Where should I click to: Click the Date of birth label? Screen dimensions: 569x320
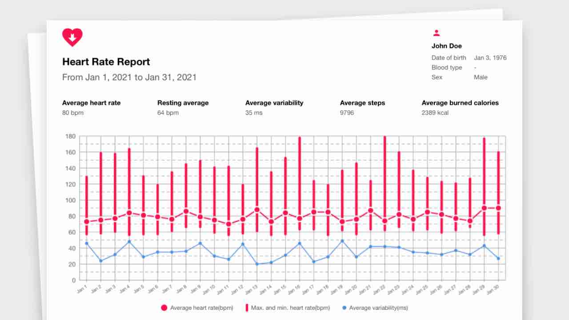pyautogui.click(x=449, y=58)
